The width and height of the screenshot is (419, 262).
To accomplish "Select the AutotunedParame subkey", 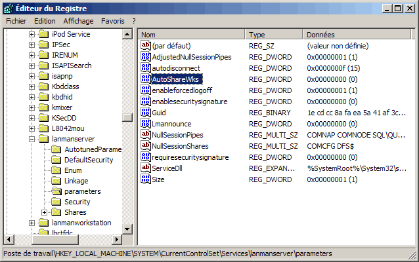I will click(x=93, y=149).
